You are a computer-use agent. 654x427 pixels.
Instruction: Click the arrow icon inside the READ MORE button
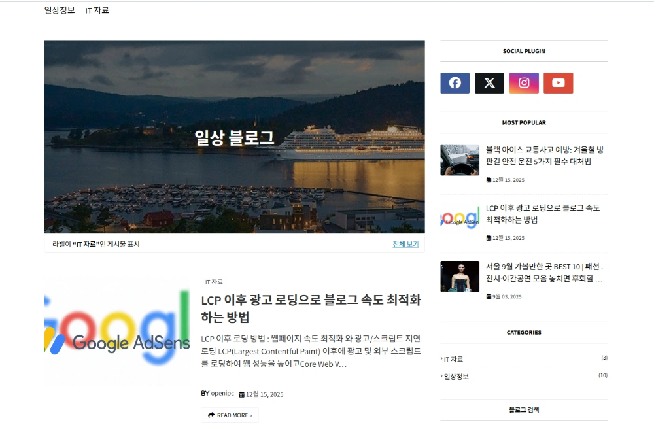coord(211,415)
